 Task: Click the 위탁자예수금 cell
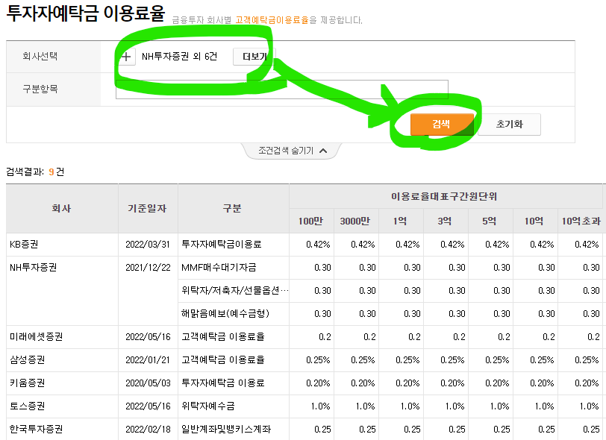point(233,406)
